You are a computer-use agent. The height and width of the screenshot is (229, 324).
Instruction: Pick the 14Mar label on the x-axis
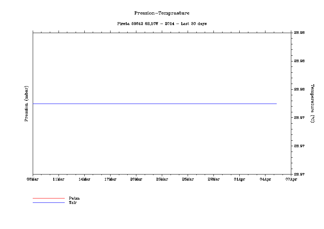click(x=84, y=179)
